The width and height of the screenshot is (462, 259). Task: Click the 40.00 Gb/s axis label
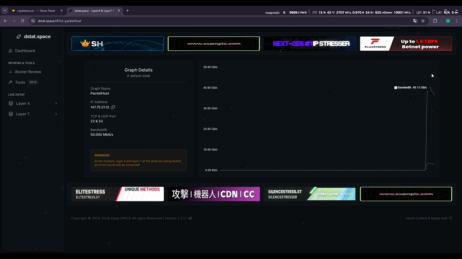pyautogui.click(x=210, y=88)
